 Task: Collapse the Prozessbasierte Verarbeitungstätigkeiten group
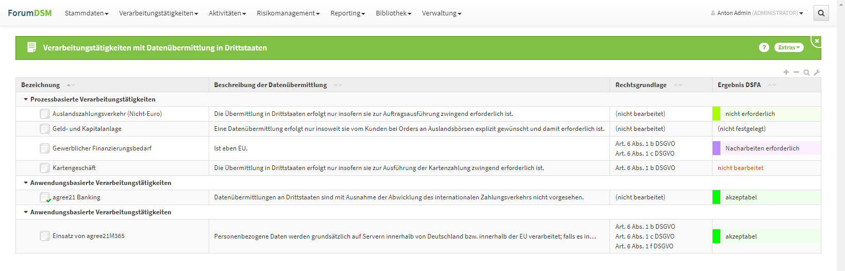[x=26, y=99]
